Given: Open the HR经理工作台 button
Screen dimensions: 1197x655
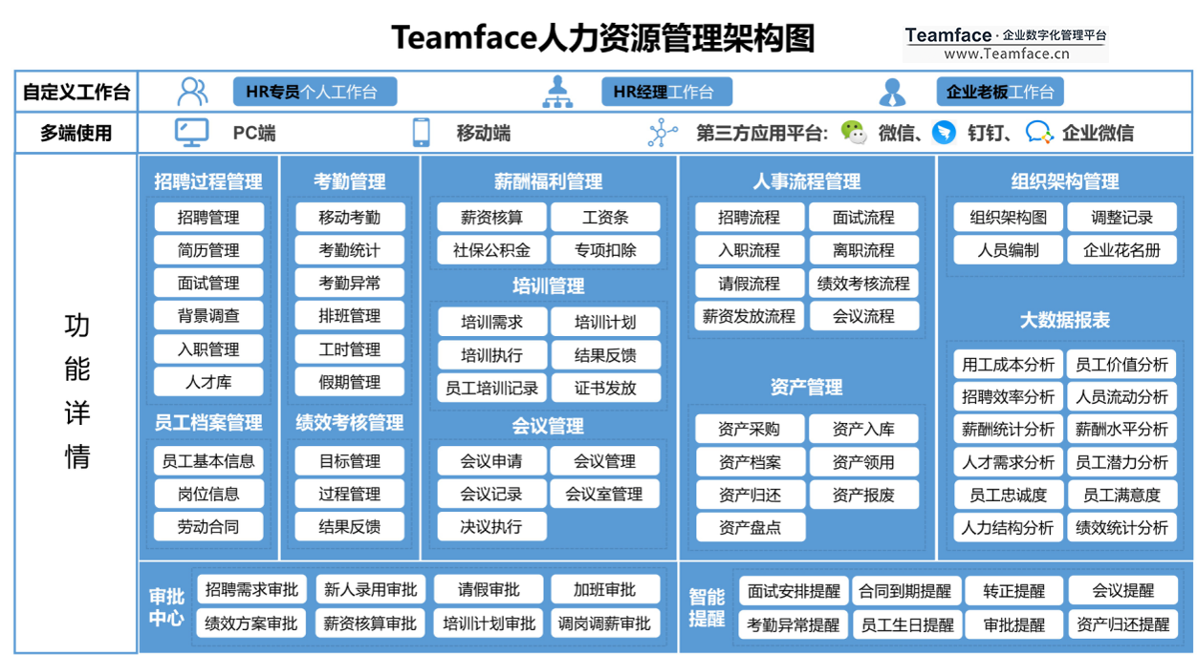Looking at the screenshot, I should click(667, 92).
